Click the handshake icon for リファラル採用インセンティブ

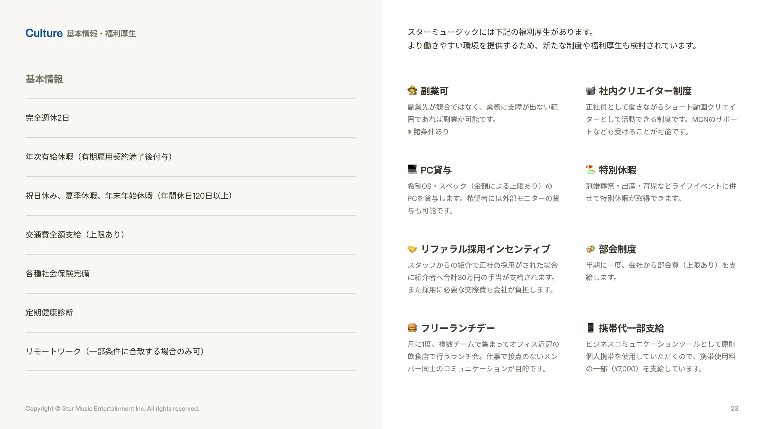pos(412,249)
